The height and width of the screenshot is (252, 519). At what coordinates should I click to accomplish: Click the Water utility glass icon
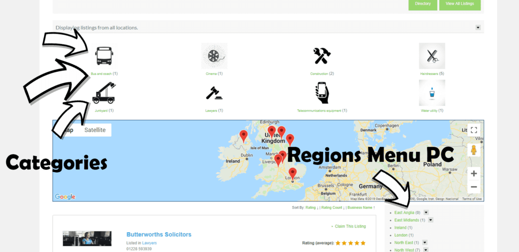click(432, 93)
